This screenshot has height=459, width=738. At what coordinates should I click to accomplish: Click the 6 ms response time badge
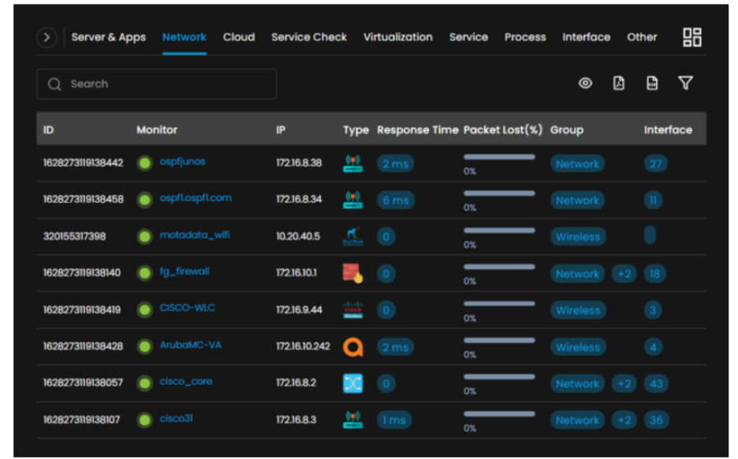[x=395, y=200]
